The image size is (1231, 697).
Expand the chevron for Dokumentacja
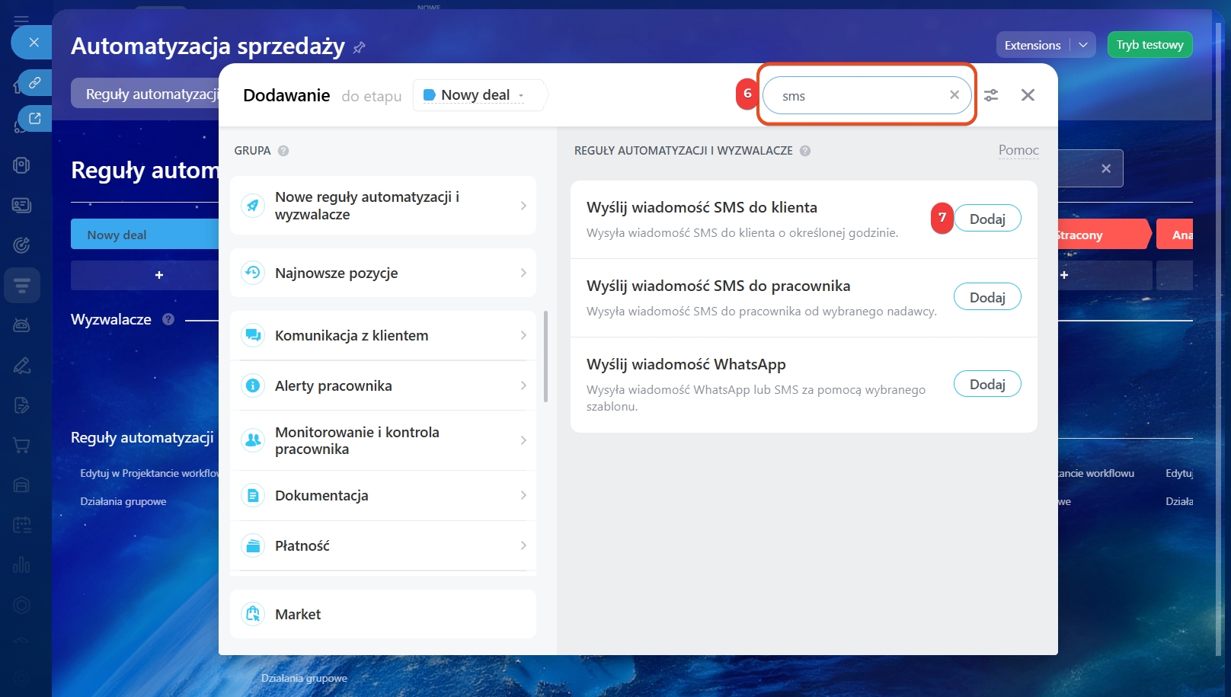coord(523,495)
